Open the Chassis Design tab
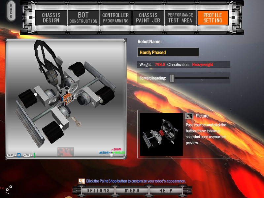This screenshot has width=264, height=198. pyautogui.click(x=51, y=18)
